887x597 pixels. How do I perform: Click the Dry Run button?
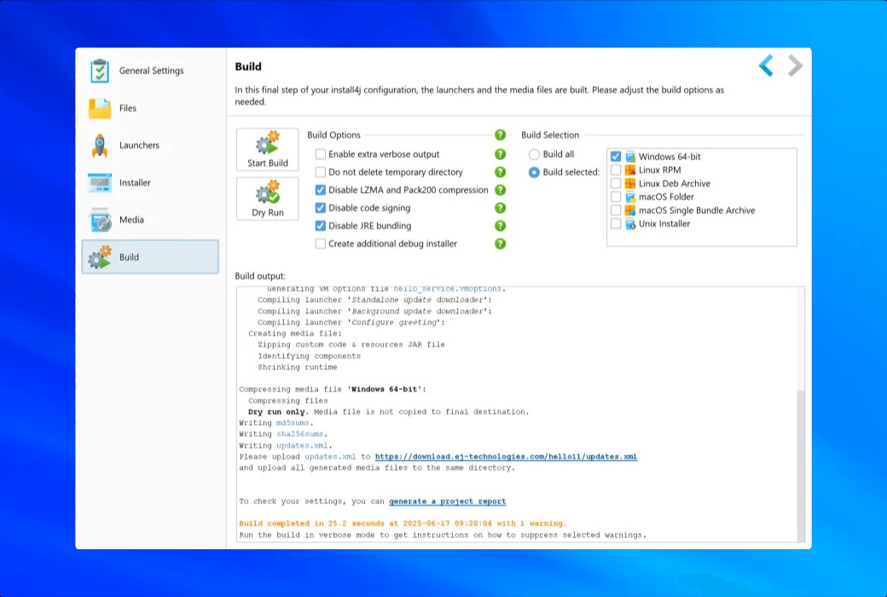click(268, 199)
